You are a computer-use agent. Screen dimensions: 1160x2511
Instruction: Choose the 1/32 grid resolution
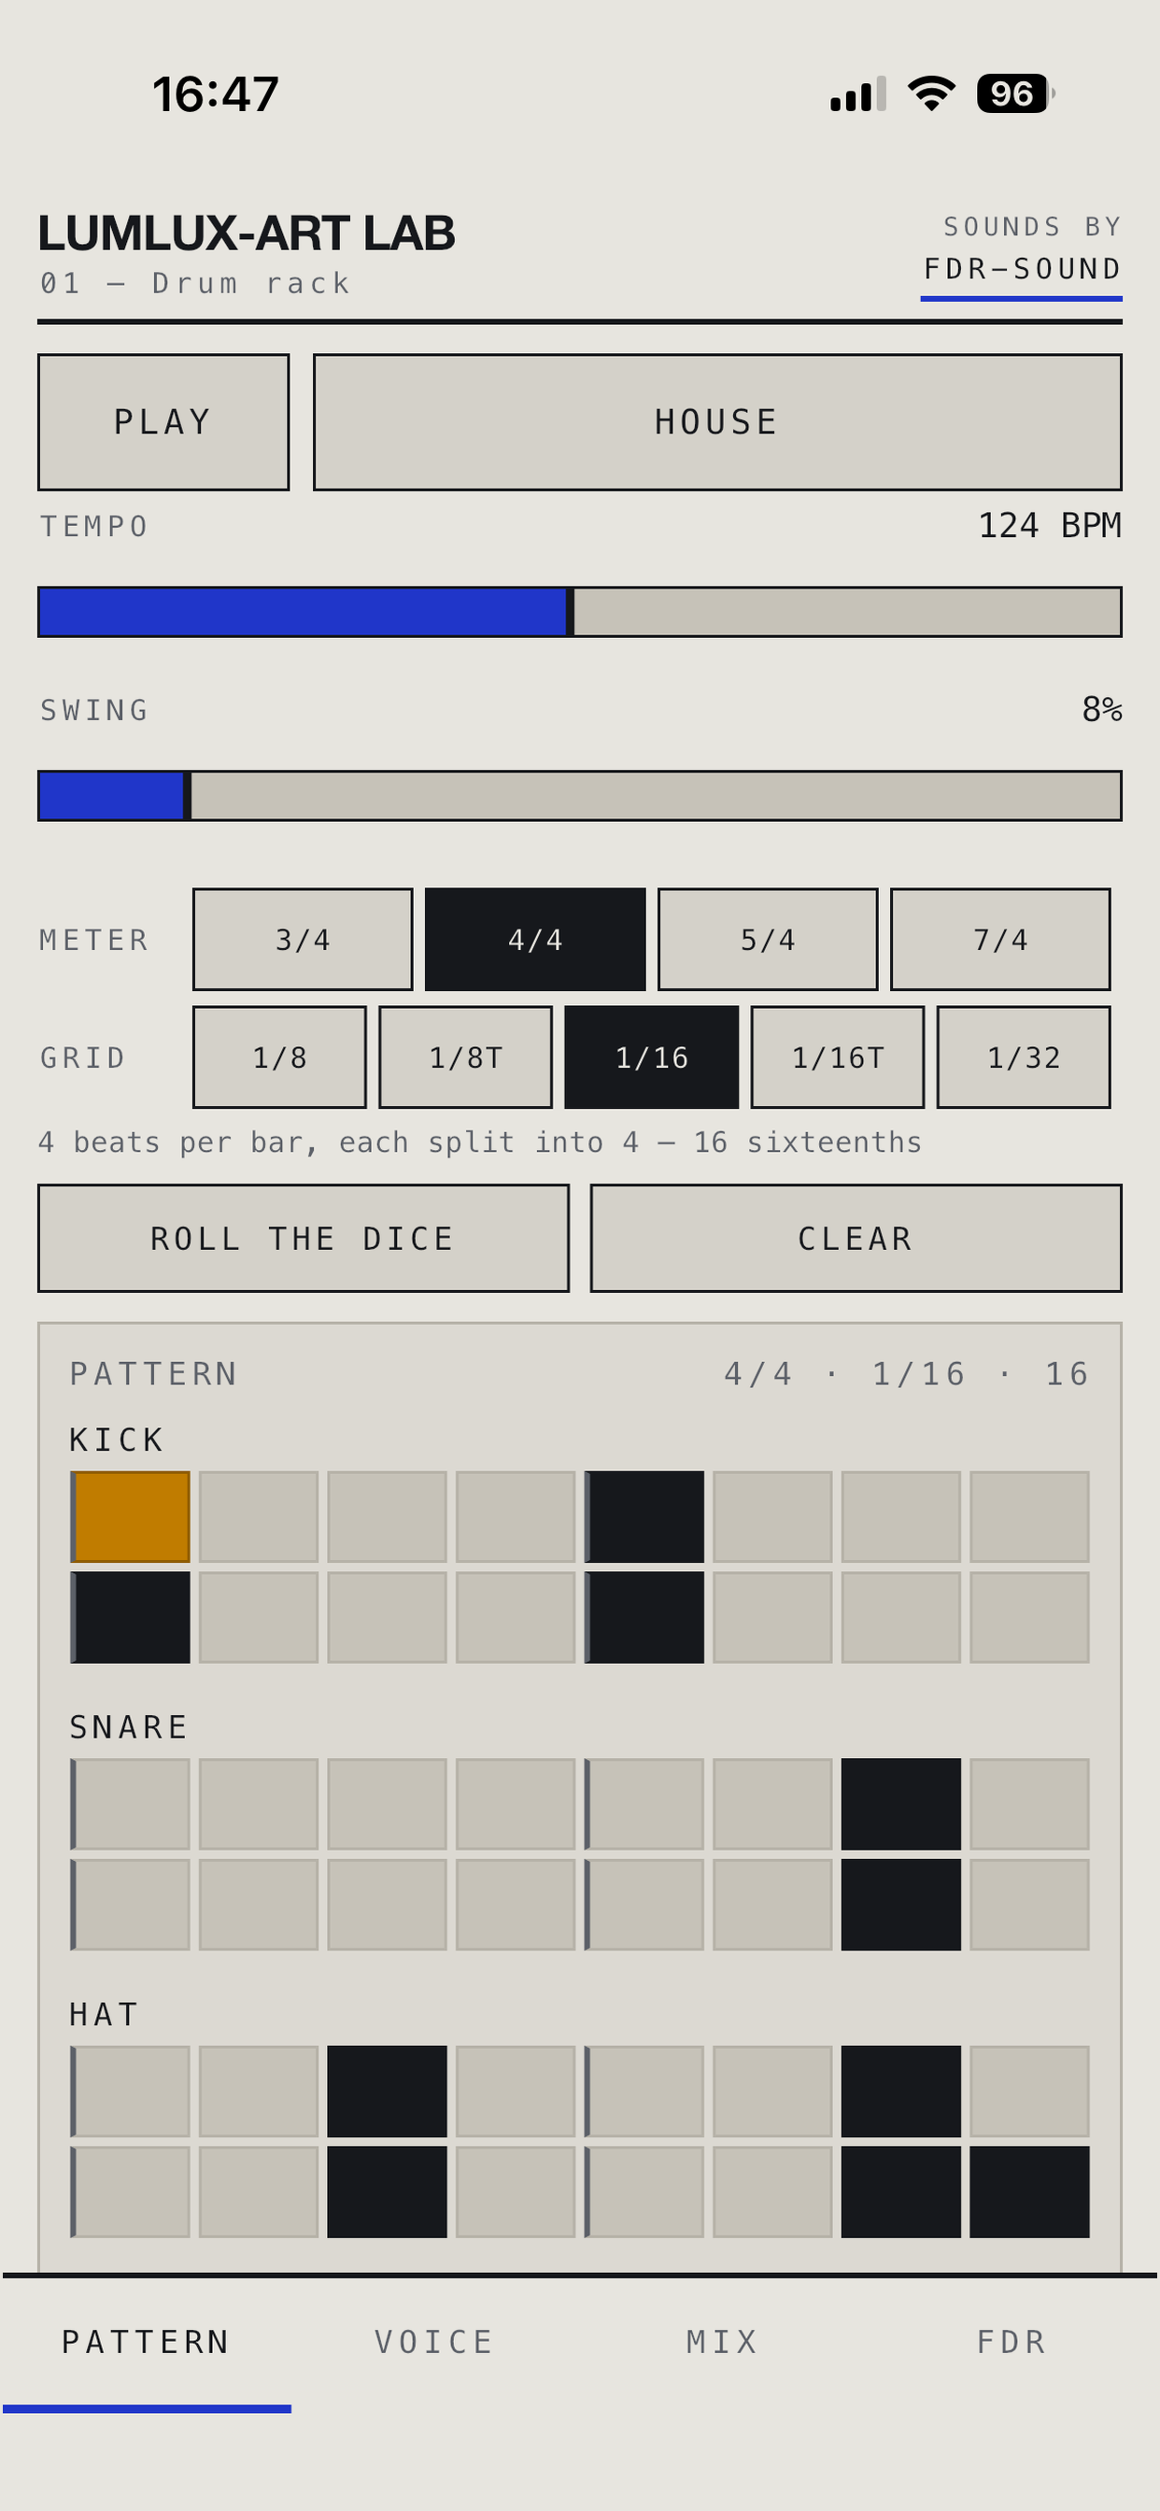(x=1024, y=1057)
